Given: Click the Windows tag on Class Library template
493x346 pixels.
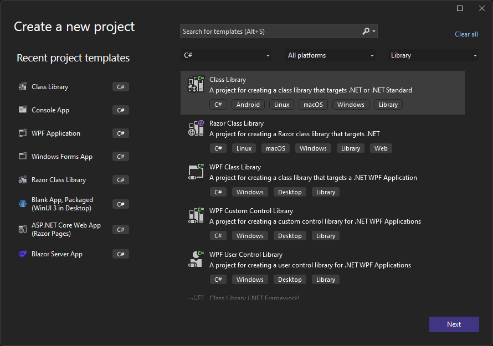Looking at the screenshot, I should click(351, 105).
